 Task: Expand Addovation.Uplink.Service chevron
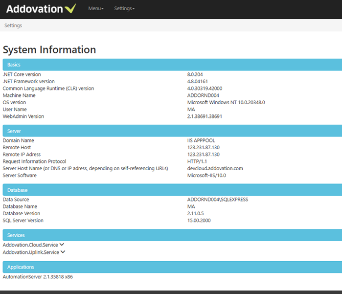63,252
